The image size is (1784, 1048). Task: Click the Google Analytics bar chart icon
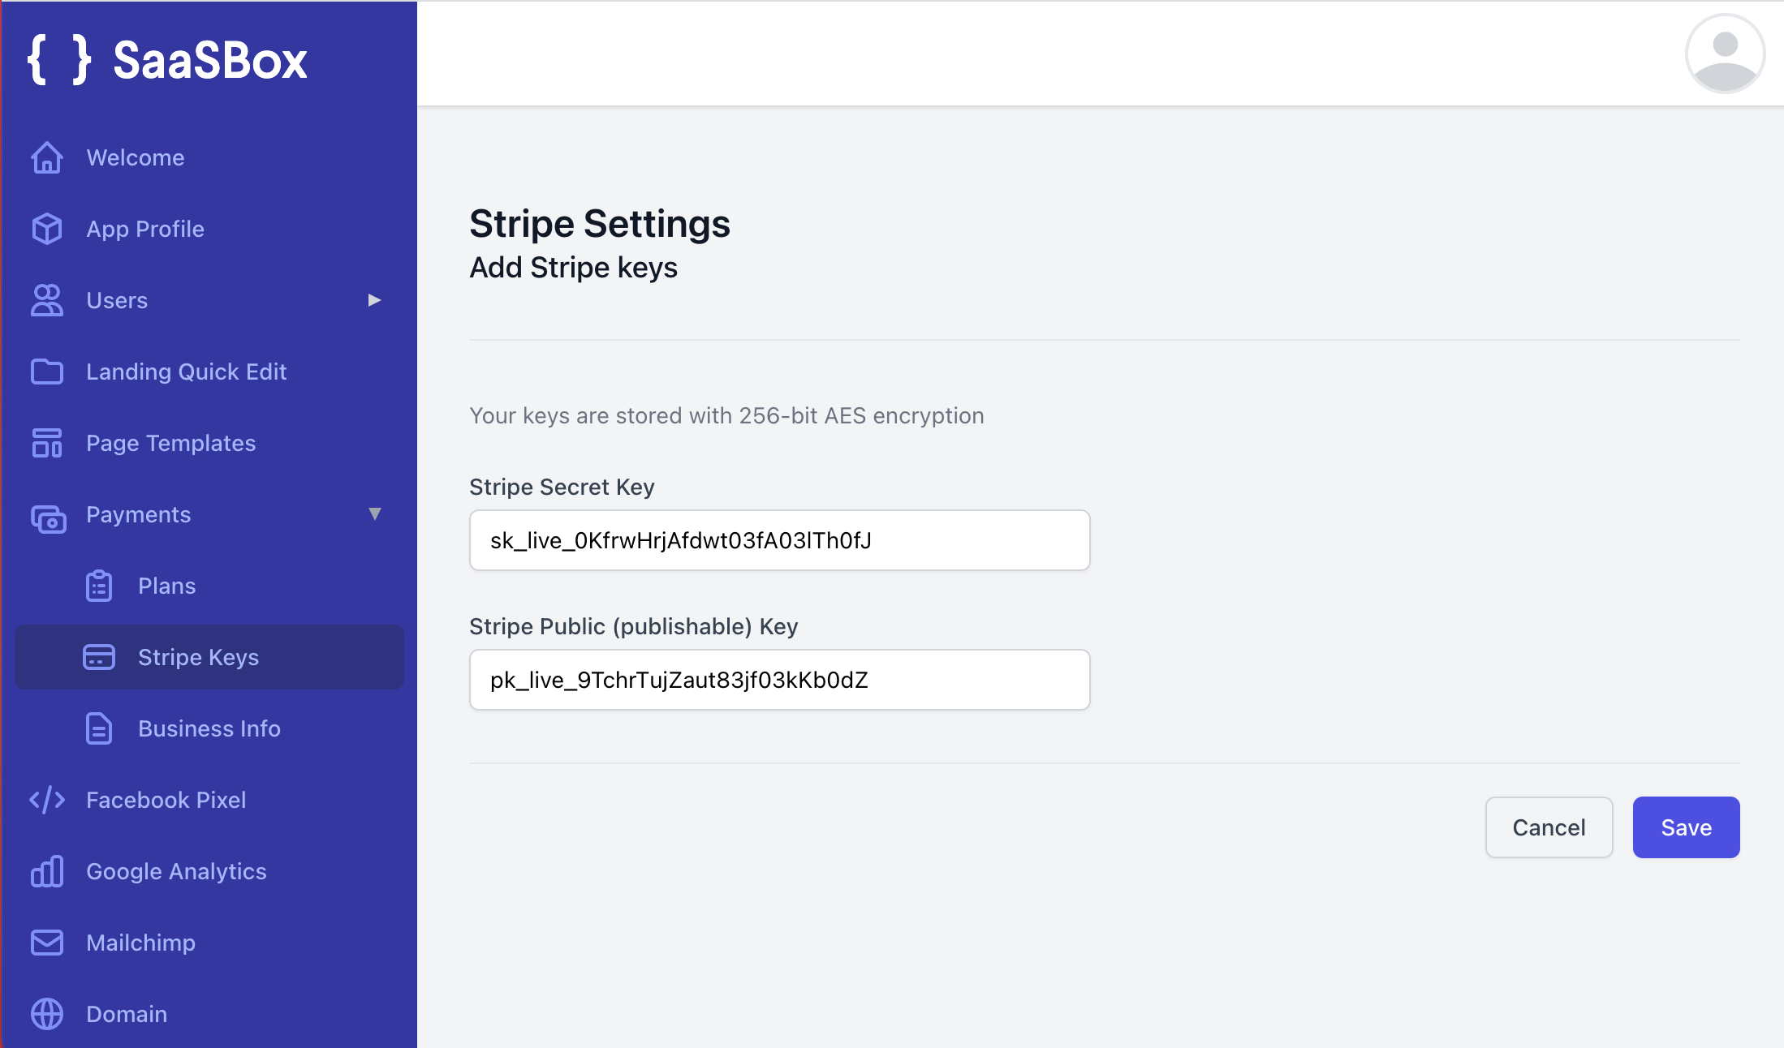point(47,871)
